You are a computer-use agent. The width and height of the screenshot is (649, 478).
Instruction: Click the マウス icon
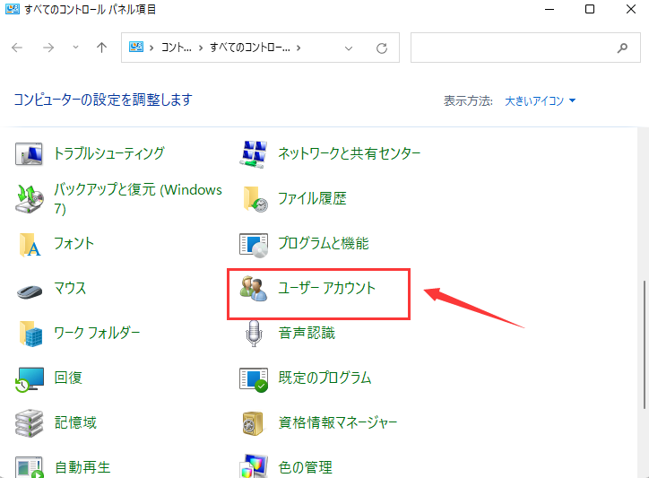point(30,291)
